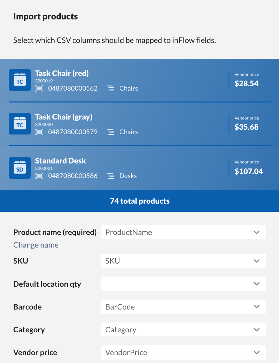Click the category icon next to Desks
Screen dimensions: 279x363
(x=111, y=176)
